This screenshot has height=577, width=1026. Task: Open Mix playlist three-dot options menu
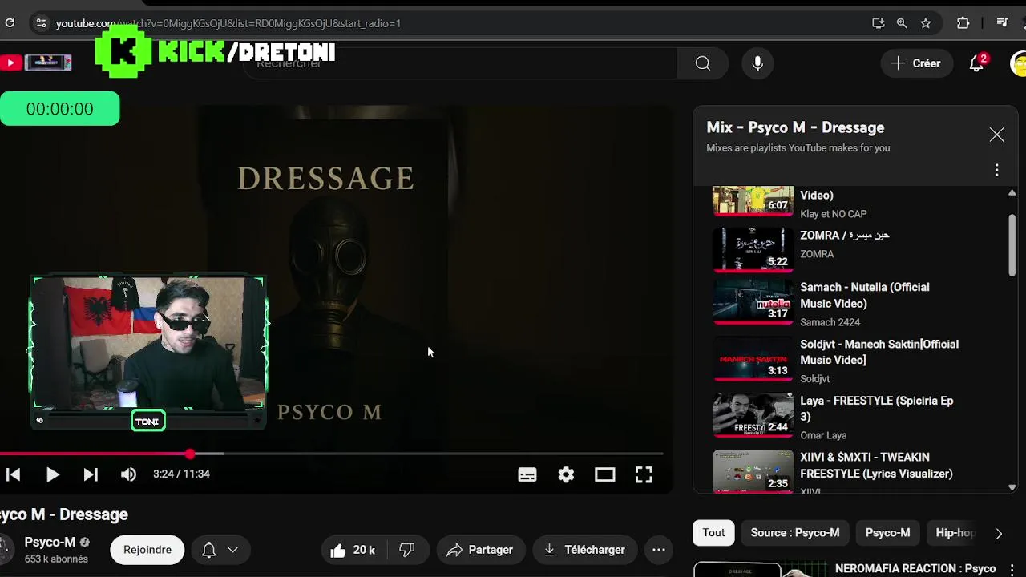(x=996, y=170)
